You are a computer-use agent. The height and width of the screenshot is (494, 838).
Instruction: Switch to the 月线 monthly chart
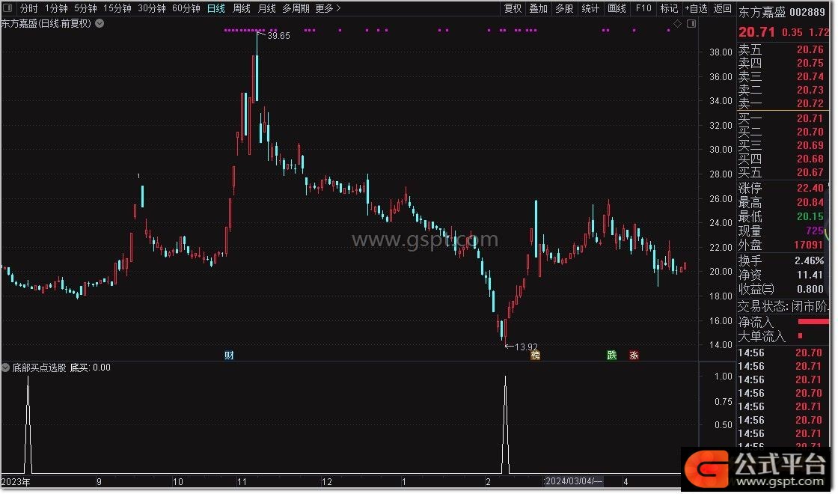(x=266, y=8)
